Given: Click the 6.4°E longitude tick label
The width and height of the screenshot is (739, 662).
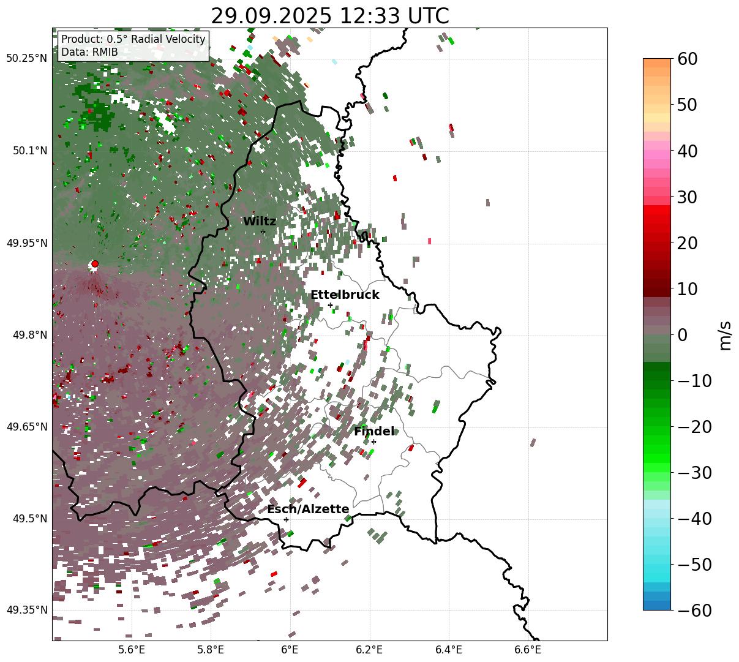Looking at the screenshot, I should pyautogui.click(x=448, y=650).
